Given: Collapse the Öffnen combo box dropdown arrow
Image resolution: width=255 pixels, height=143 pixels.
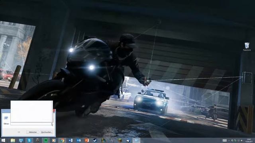Looking at the screenshot, I should coord(52,124).
